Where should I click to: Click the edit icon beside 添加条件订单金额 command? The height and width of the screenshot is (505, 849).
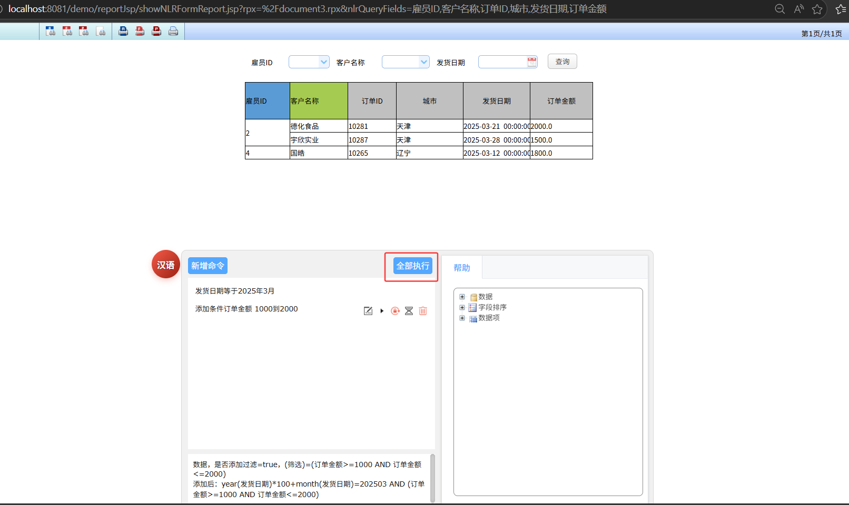pos(368,311)
